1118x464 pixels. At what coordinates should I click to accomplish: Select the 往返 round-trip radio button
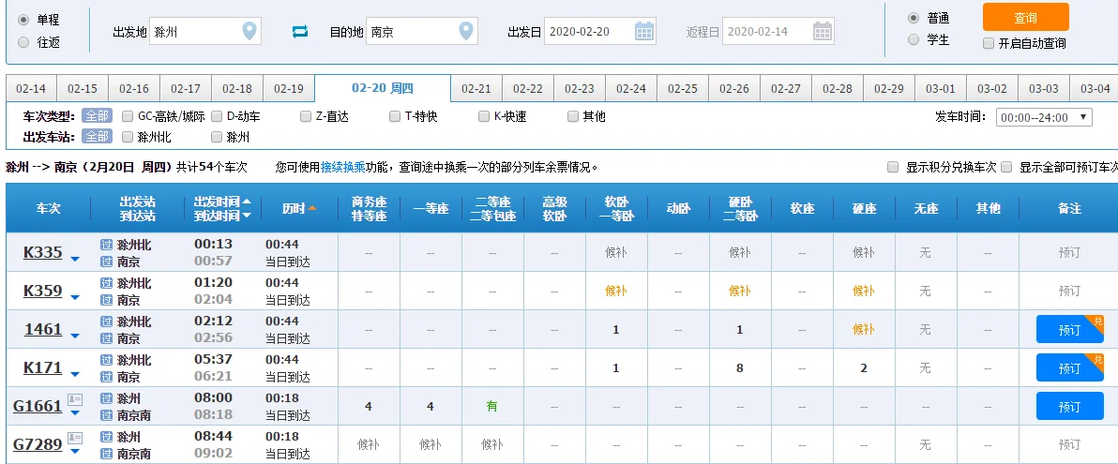point(23,42)
